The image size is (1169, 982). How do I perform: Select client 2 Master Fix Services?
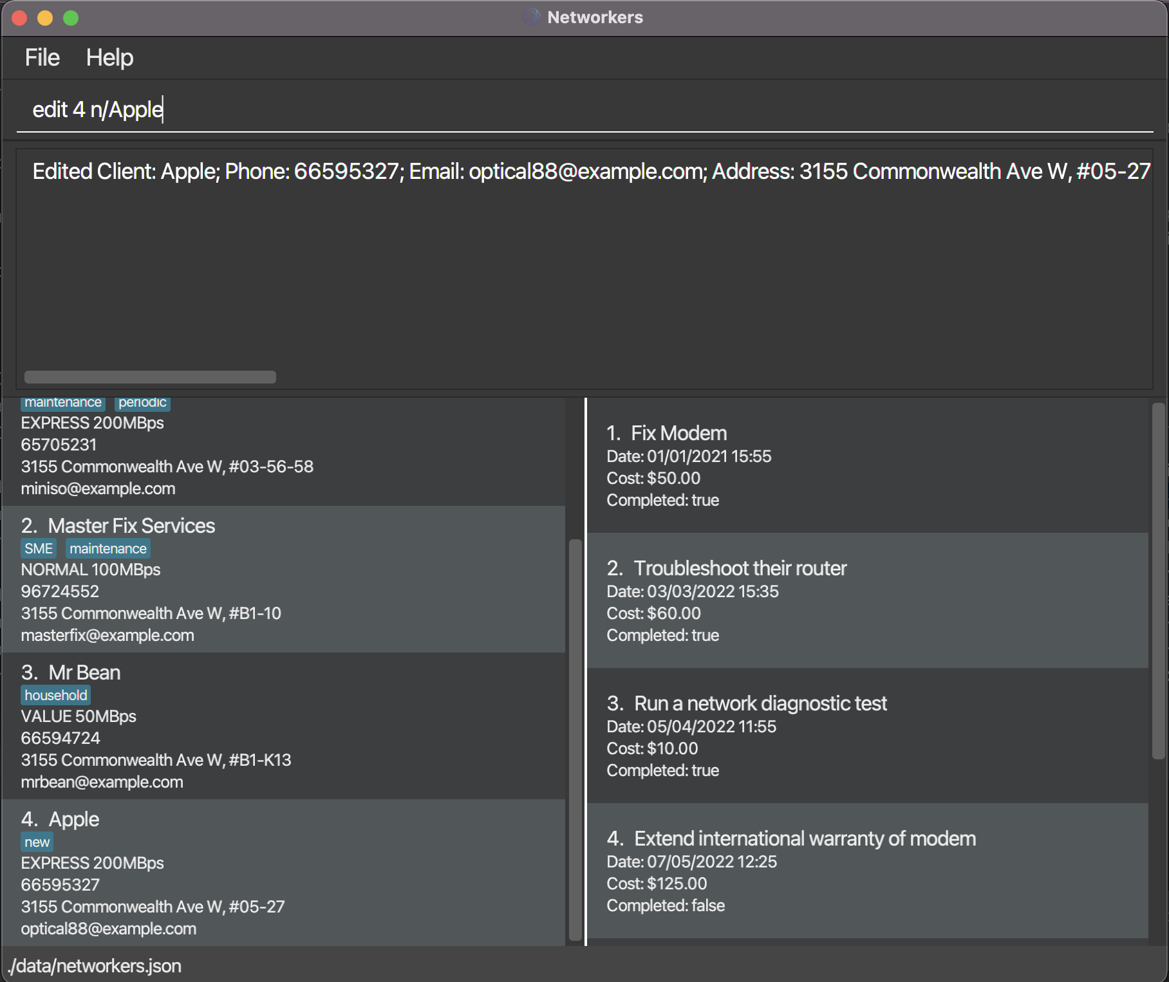coord(283,579)
